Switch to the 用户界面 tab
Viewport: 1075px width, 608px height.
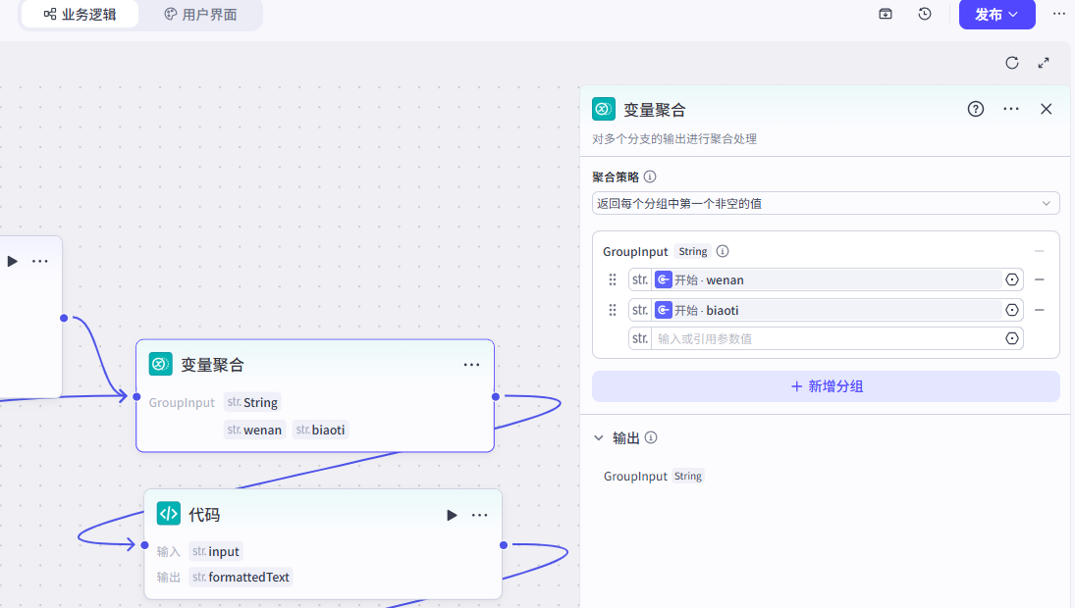click(200, 15)
